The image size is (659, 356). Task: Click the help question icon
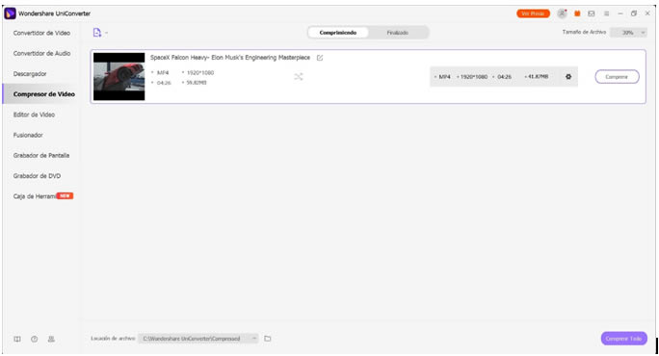pos(35,339)
